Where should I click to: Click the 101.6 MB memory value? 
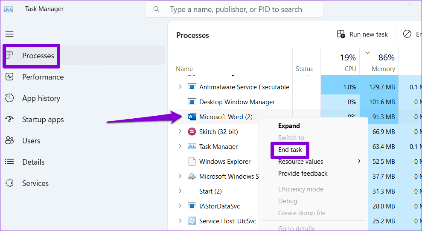click(382, 102)
